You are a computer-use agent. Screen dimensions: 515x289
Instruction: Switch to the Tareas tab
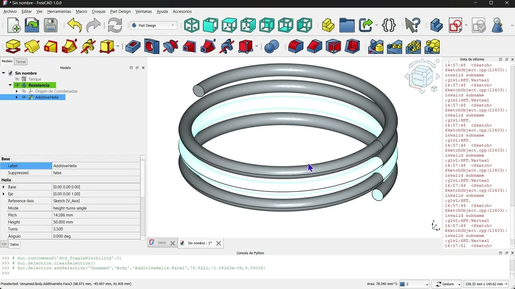point(21,61)
